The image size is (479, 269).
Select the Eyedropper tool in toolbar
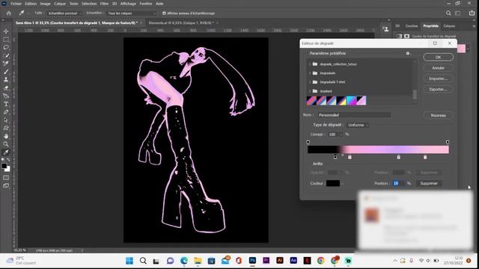[x=6, y=152]
